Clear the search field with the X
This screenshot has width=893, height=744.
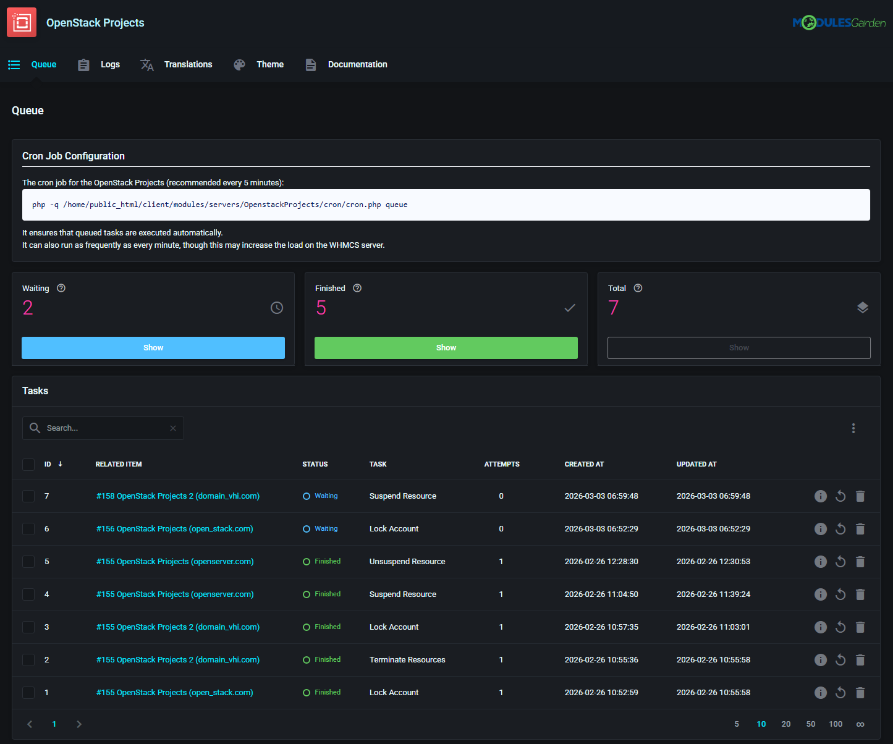[173, 428]
